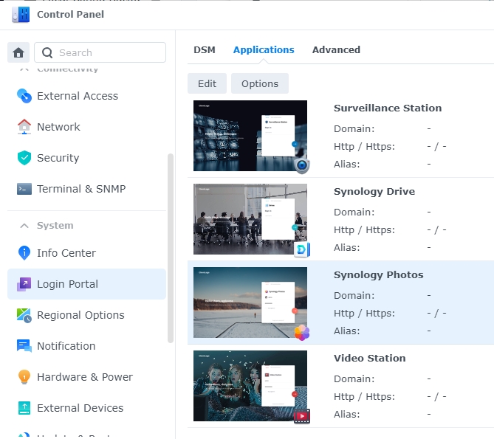Open the Notification icon

[x=24, y=346]
